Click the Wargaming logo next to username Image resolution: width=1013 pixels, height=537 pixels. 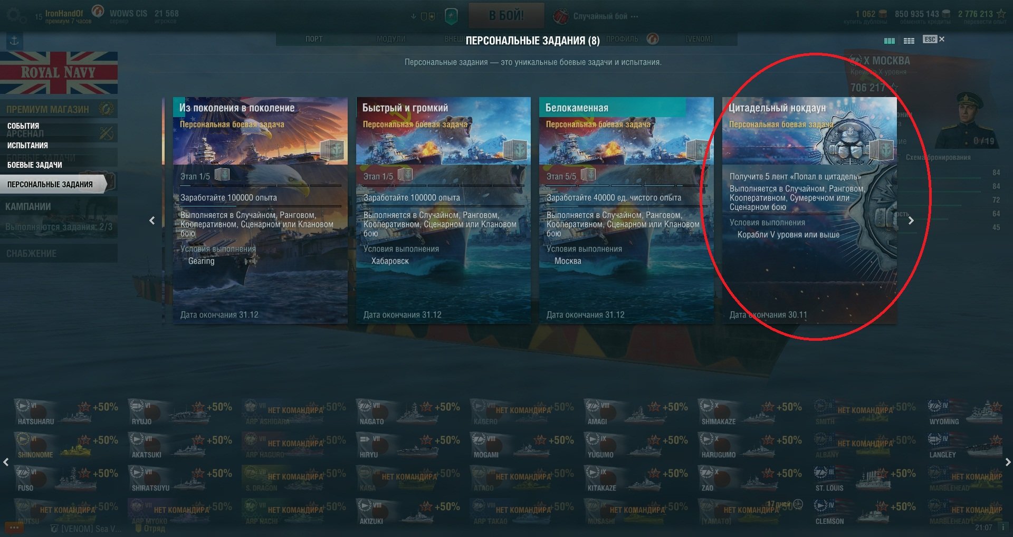tap(98, 11)
